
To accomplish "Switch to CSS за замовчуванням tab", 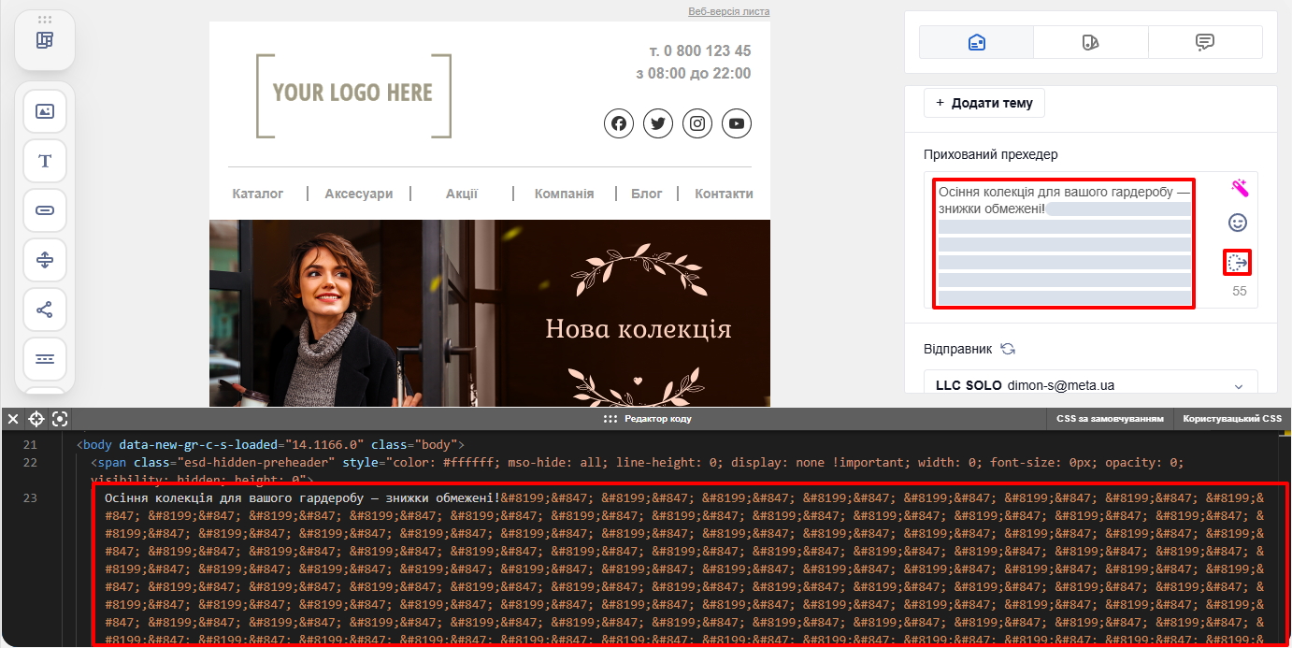I will pos(1110,419).
